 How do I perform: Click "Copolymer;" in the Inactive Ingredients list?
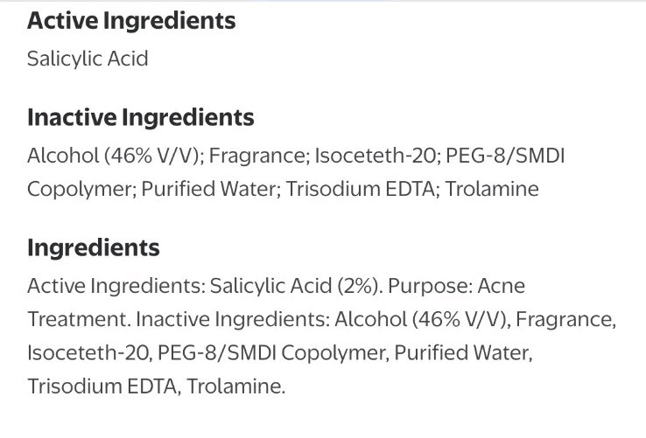pyautogui.click(x=73, y=189)
